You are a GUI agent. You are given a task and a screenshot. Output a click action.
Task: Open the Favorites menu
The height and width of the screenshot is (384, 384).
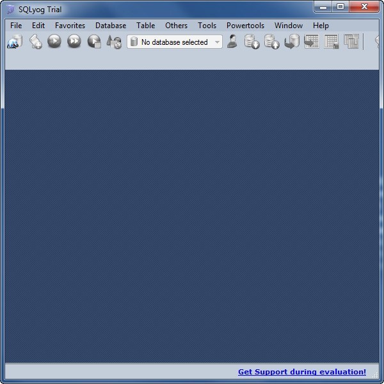70,26
